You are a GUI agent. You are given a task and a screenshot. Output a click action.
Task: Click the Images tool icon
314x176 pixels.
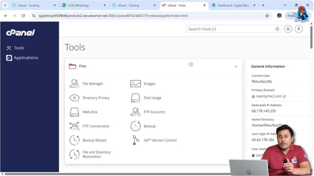coord(136,84)
